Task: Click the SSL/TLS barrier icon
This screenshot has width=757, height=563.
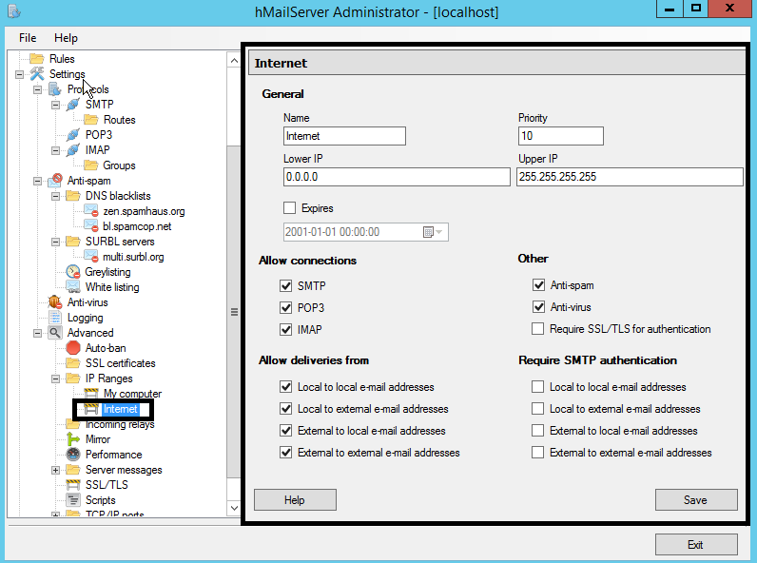Action: pos(73,484)
